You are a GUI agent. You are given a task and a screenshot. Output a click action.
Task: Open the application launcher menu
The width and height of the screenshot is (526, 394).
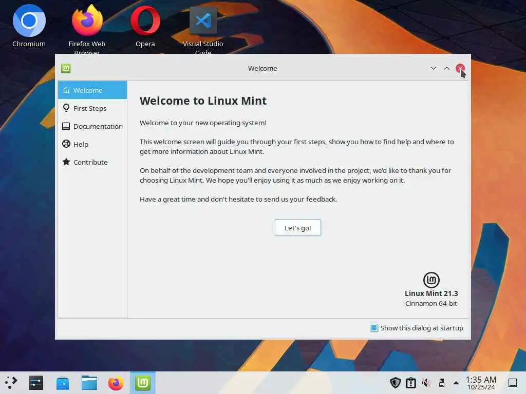[x=11, y=383]
